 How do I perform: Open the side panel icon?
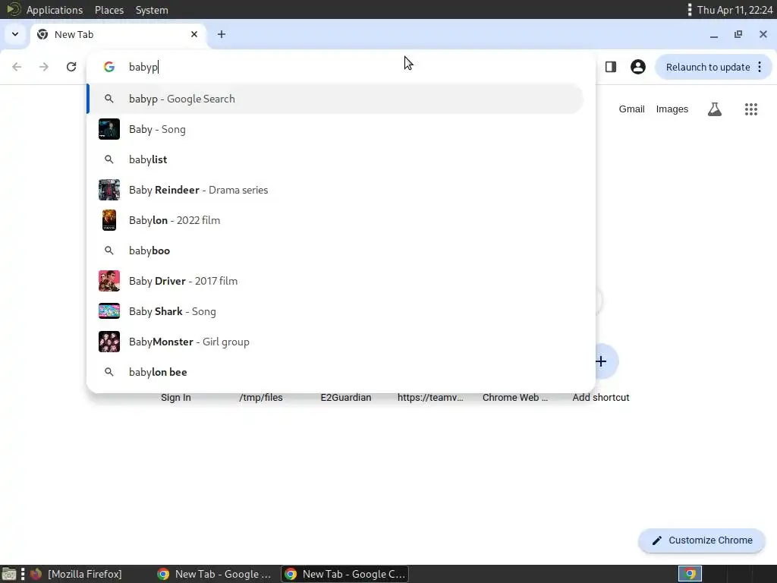coord(611,67)
